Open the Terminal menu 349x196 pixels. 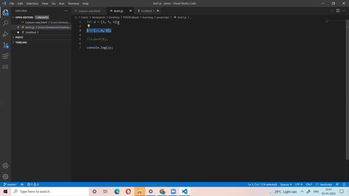coord(73,4)
